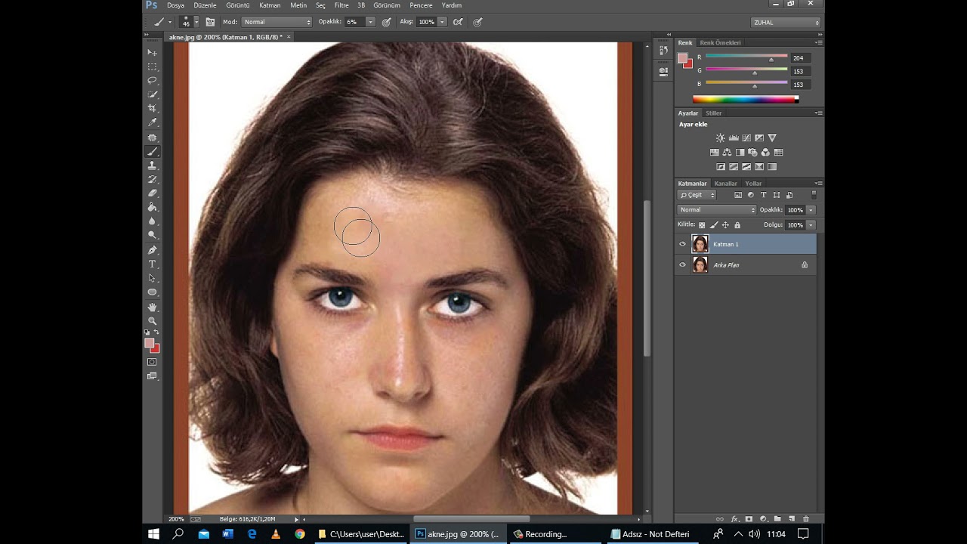Viewport: 967px width, 544px height.
Task: Select the Quick Selection tool
Action: [x=152, y=94]
